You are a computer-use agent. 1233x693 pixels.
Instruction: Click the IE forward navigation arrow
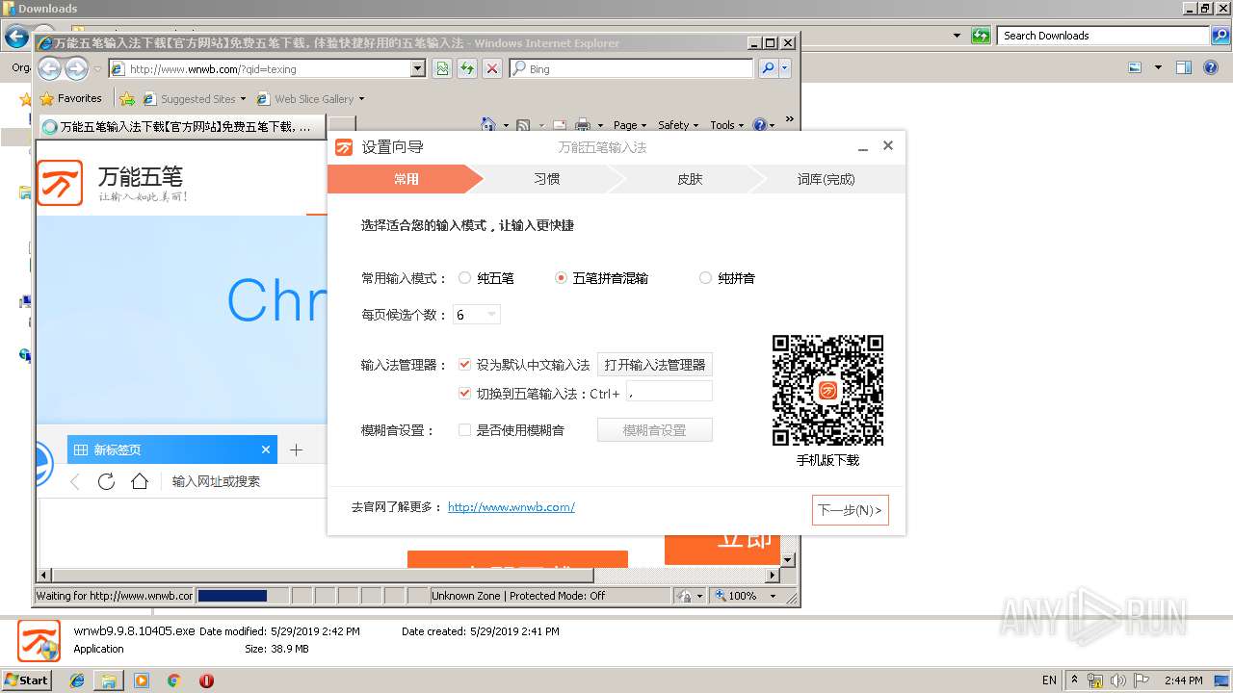tap(76, 68)
